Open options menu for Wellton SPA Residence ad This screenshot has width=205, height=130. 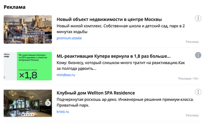198,92
